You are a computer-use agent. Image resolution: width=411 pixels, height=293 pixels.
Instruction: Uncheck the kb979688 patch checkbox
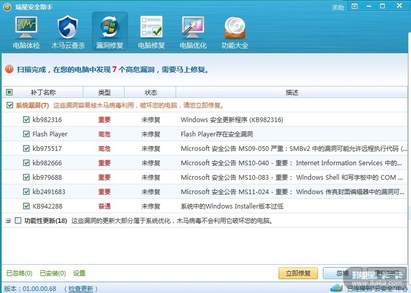pos(26,177)
